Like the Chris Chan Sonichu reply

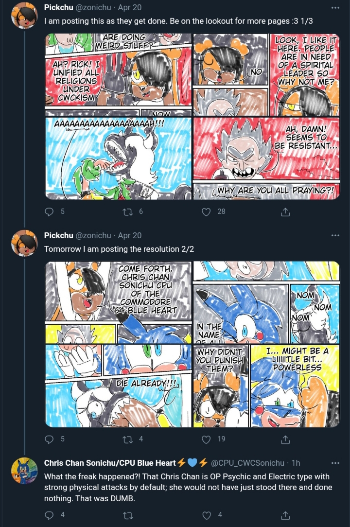(x=206, y=515)
